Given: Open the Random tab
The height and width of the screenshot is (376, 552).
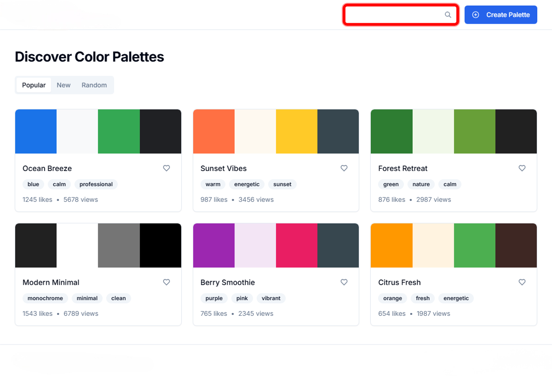Looking at the screenshot, I should pyautogui.click(x=94, y=85).
